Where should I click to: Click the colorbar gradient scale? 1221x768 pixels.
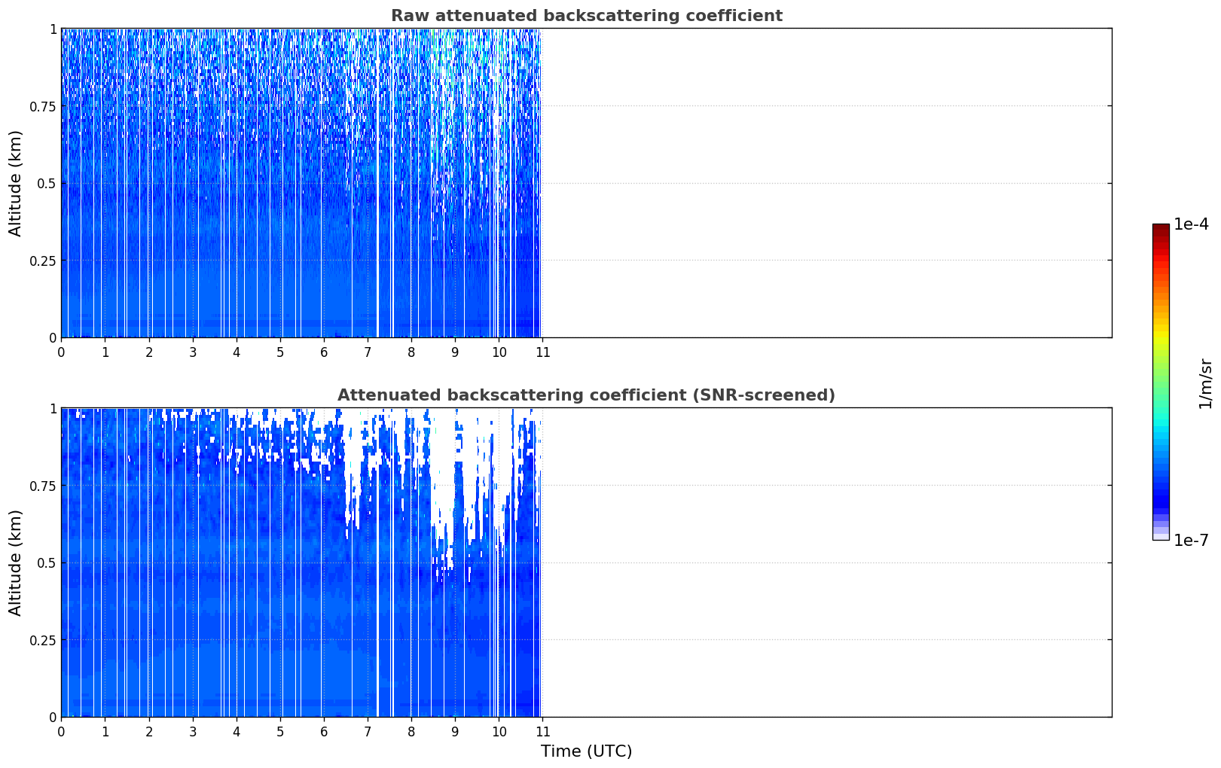pyautogui.click(x=1160, y=382)
